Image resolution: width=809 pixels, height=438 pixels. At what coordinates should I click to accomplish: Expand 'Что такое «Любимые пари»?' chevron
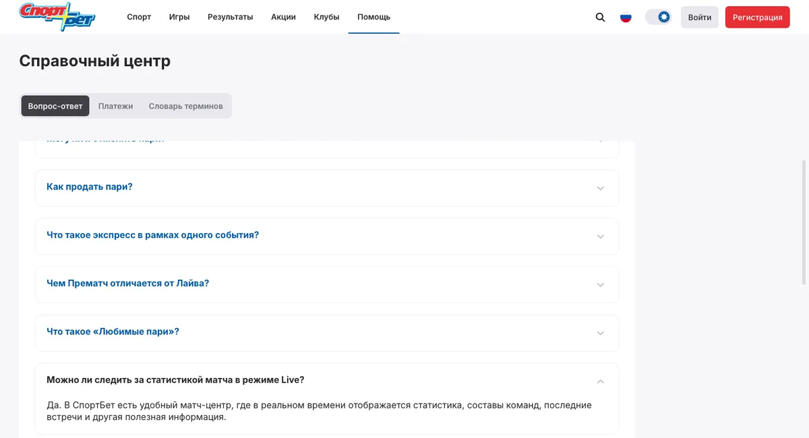(601, 333)
